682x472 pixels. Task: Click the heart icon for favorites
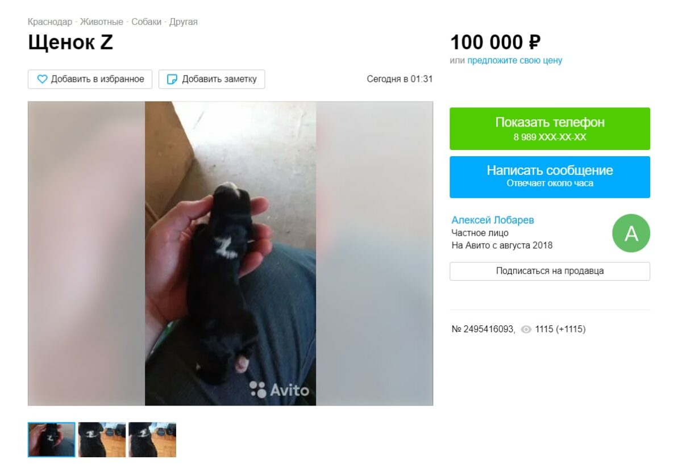[43, 80]
